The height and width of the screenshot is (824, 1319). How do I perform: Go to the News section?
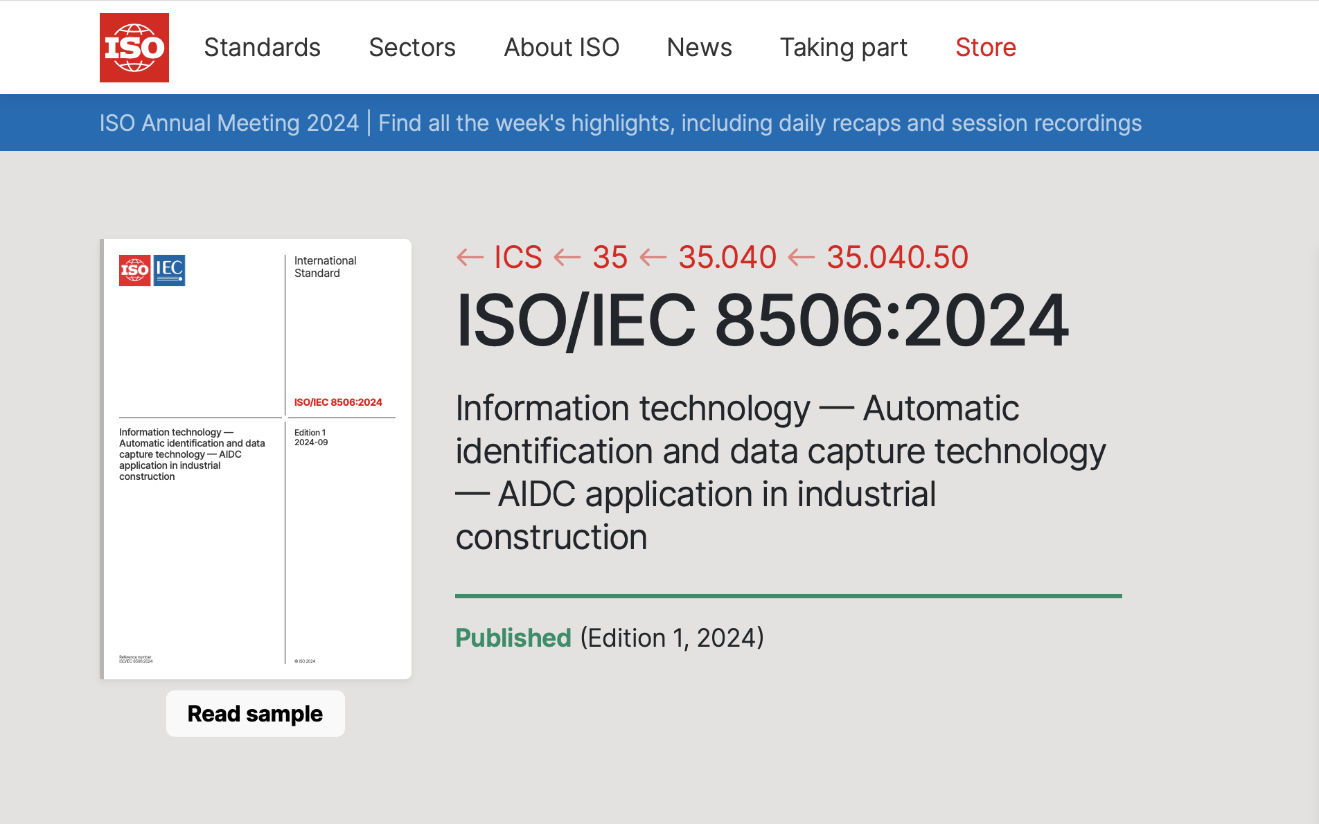pyautogui.click(x=699, y=48)
